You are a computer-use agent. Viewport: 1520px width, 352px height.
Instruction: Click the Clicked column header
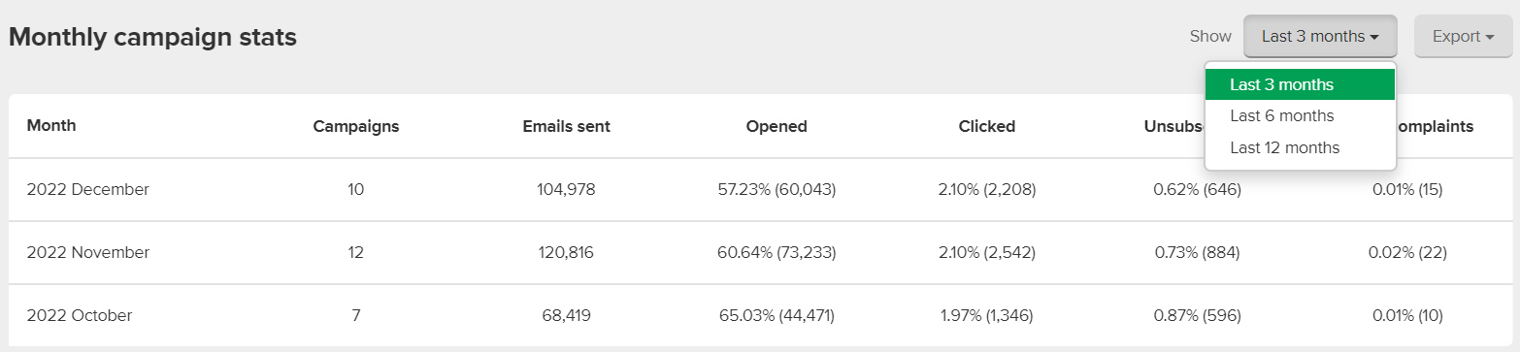(x=987, y=126)
